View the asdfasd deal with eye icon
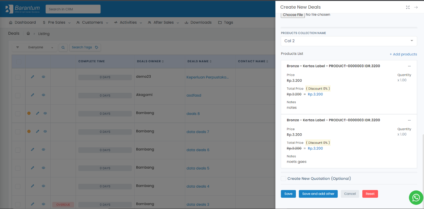424x209 pixels. 43,95
